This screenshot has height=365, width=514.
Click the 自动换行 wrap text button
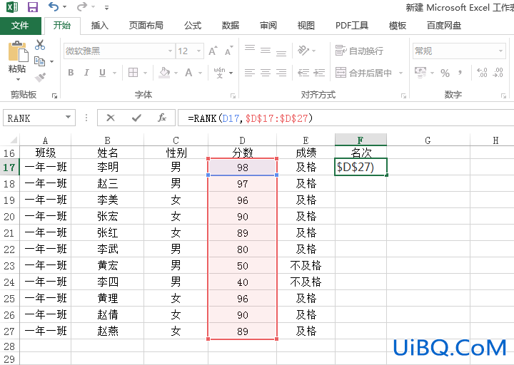pos(359,51)
